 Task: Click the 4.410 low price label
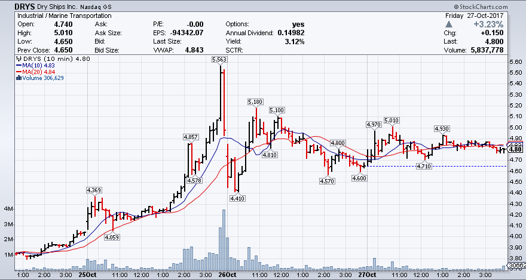tap(237, 198)
